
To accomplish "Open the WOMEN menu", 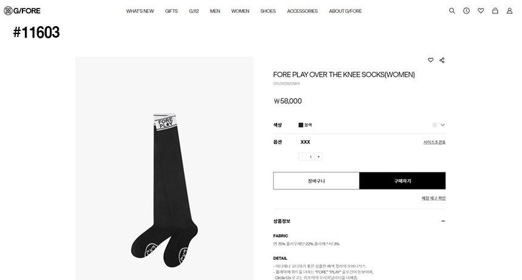I will [x=240, y=11].
